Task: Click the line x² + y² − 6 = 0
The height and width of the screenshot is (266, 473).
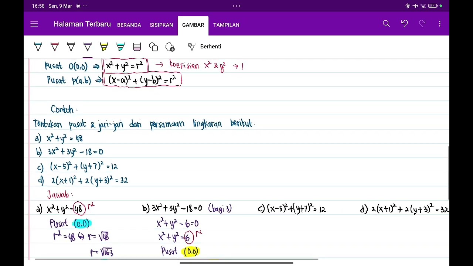Action: 178,224
